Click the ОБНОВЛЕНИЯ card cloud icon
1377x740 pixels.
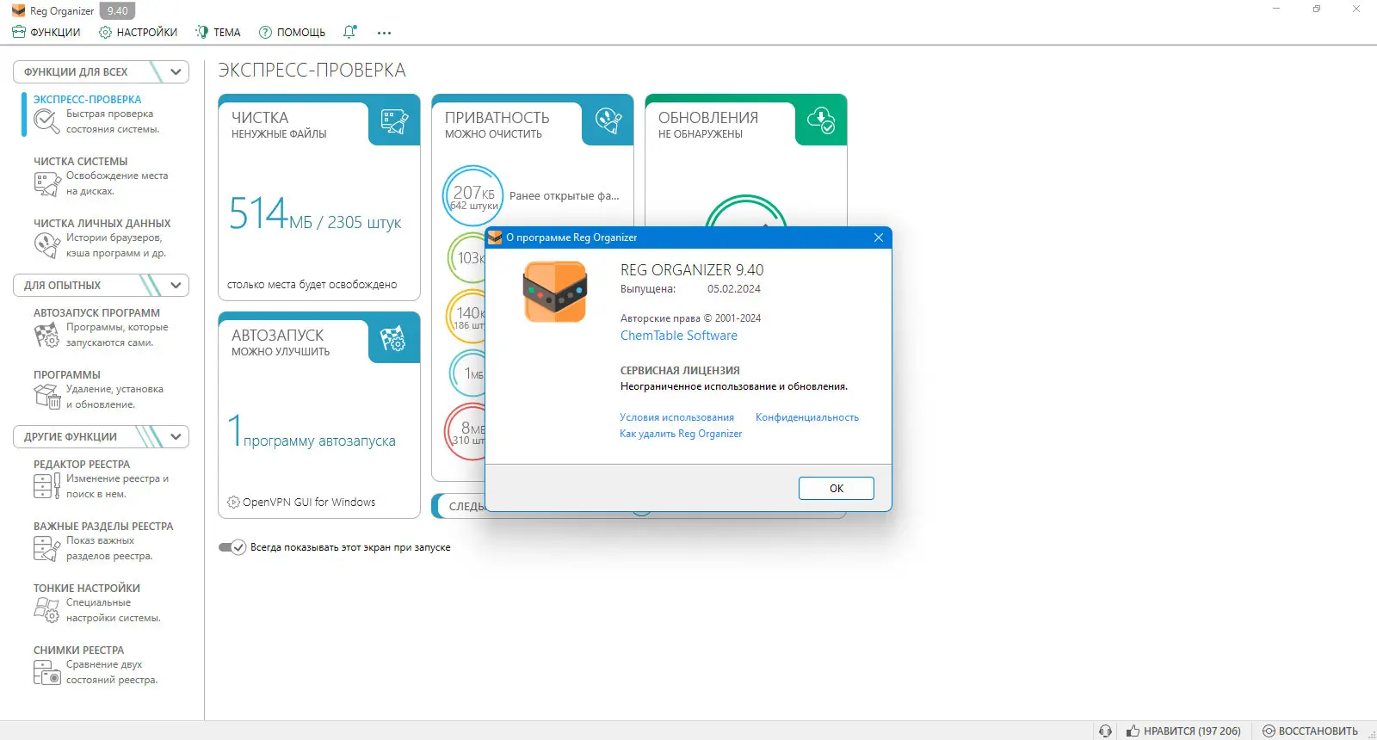point(821,121)
